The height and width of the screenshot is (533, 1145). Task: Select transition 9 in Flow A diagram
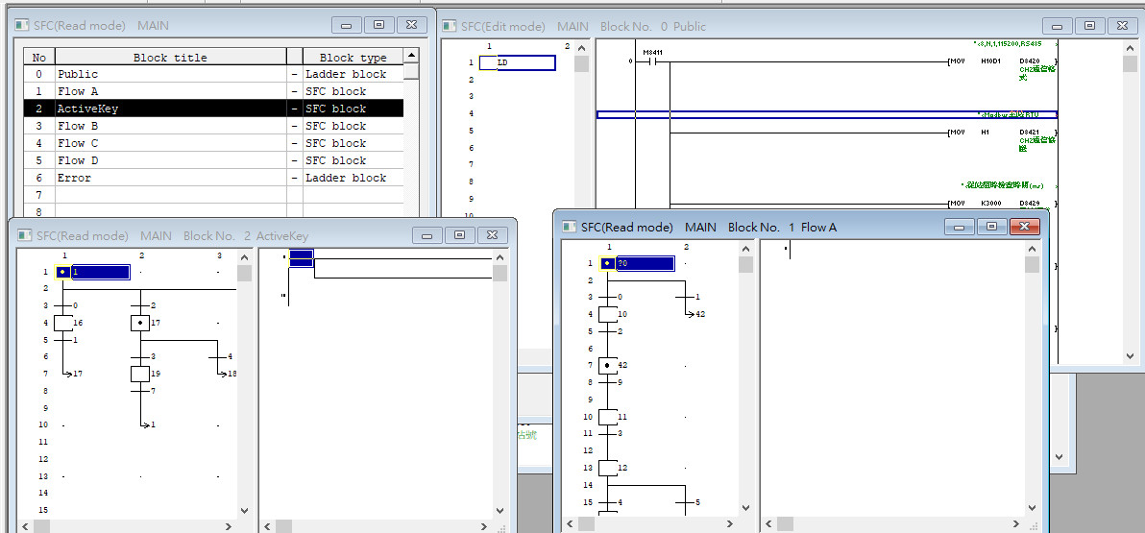[x=607, y=382]
